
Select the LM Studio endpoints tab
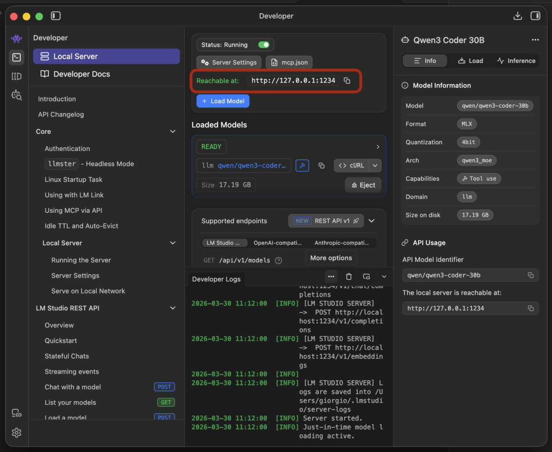(225, 243)
